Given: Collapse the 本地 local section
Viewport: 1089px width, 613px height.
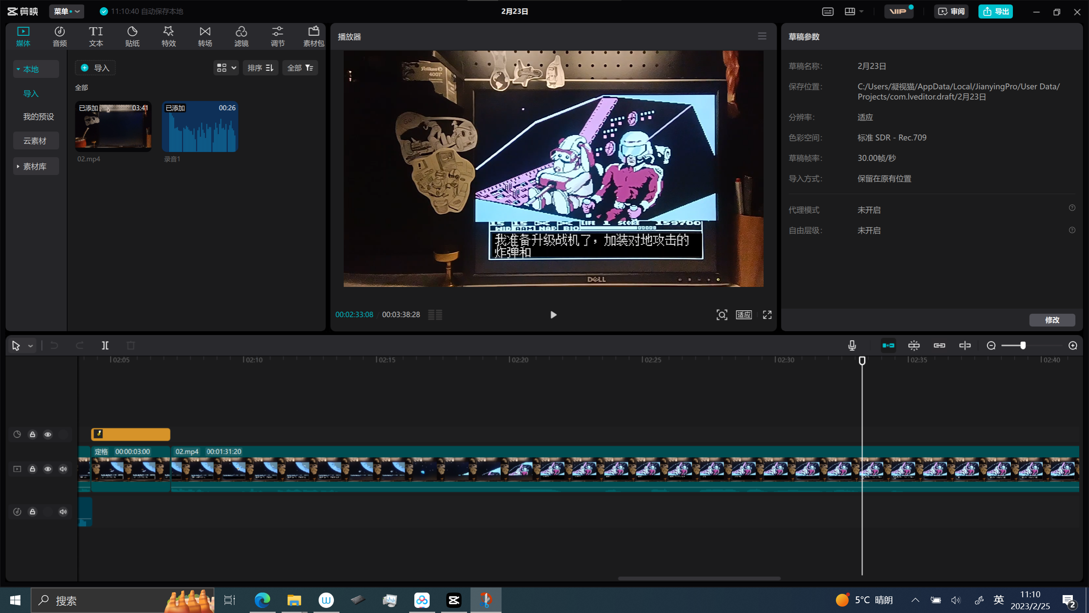Looking at the screenshot, I should (36, 69).
